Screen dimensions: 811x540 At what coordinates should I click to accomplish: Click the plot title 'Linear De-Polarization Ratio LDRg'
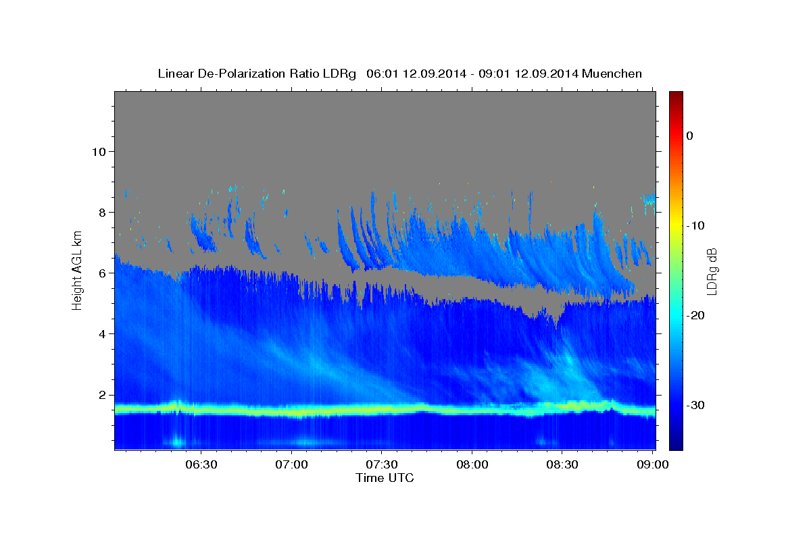[x=257, y=74]
